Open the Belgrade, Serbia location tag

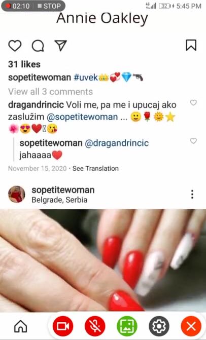click(x=59, y=200)
